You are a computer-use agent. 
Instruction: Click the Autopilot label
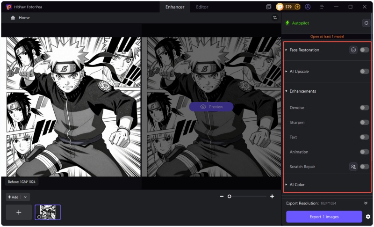click(300, 23)
